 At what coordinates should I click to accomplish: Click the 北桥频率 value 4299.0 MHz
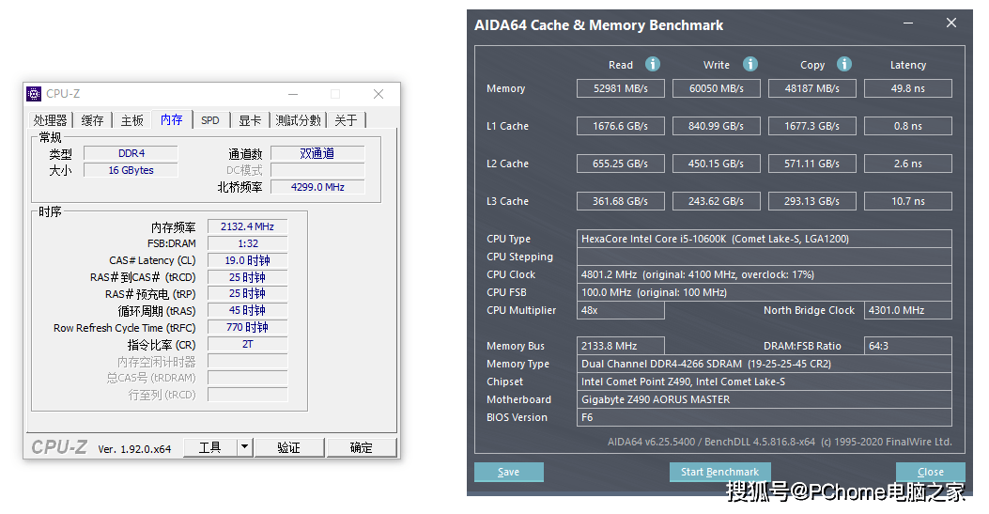317,187
